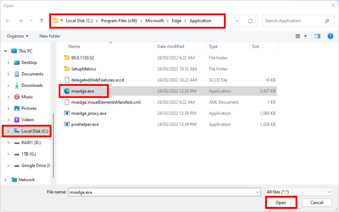The width and height of the screenshot is (339, 212).
Task: Select Downloads in the navigation pane
Action: [x=32, y=85]
